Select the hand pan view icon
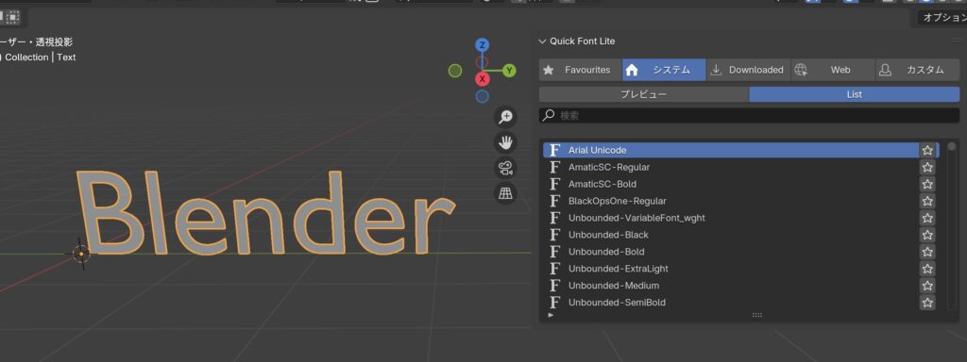 [x=506, y=143]
